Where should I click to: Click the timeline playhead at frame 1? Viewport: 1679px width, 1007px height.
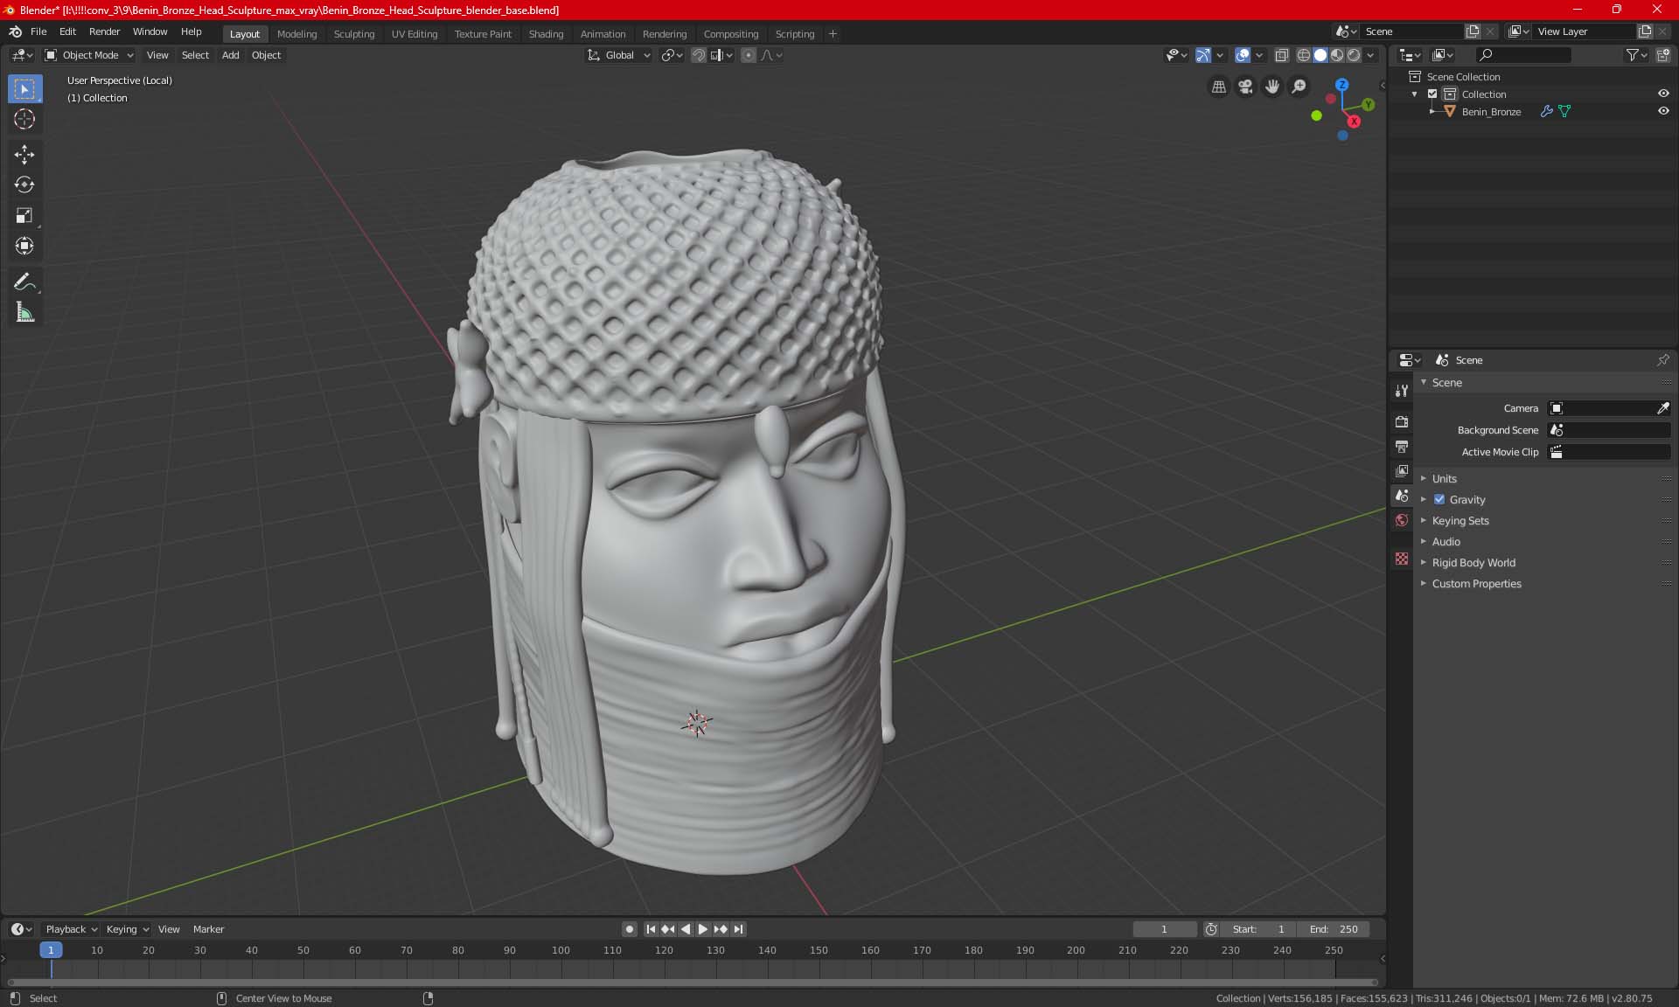coord(51,950)
